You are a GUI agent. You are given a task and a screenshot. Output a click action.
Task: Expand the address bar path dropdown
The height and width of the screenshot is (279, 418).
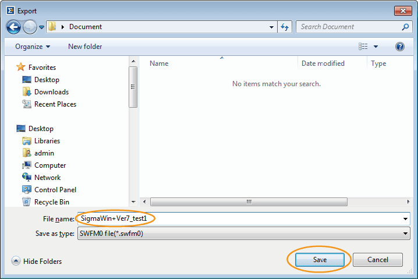[272, 27]
